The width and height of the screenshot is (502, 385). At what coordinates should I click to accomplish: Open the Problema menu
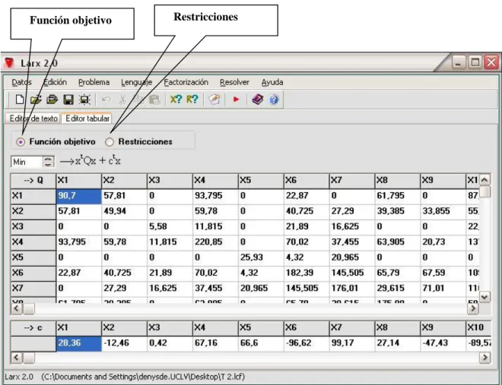(x=94, y=83)
